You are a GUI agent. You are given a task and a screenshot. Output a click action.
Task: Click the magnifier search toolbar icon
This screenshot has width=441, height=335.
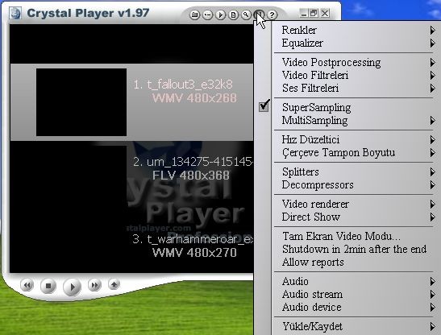[247, 14]
